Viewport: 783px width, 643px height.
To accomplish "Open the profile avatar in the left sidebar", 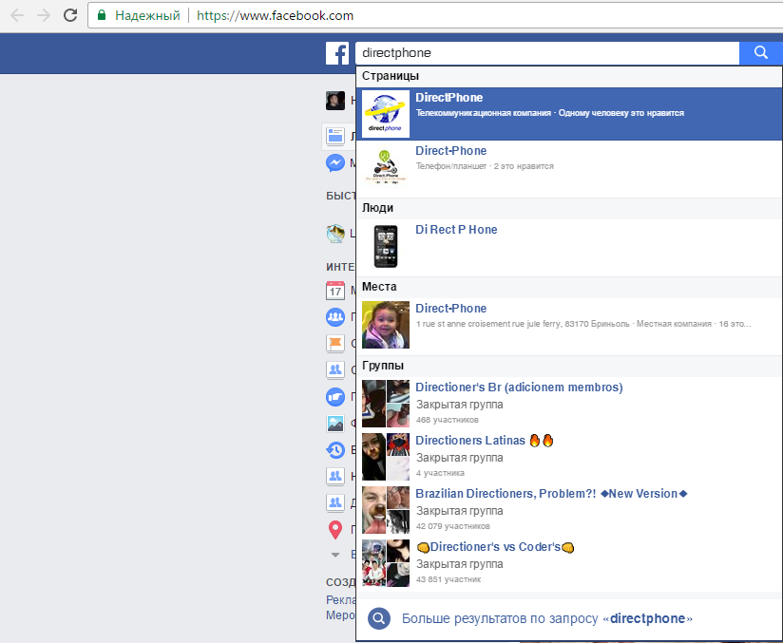I will [x=335, y=101].
